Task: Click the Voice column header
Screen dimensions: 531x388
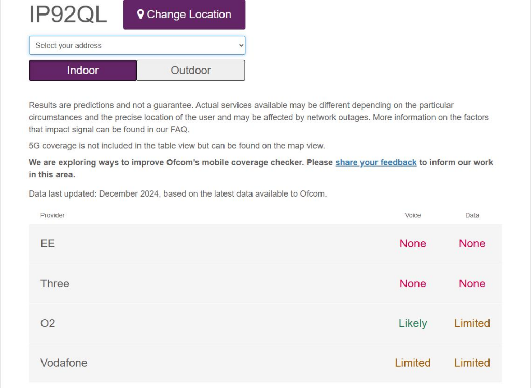Action: (413, 215)
